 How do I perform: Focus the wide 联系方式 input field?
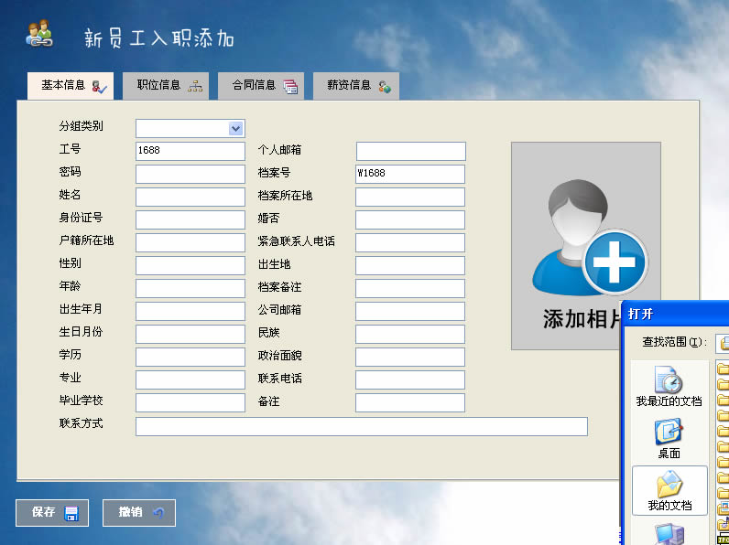(x=362, y=427)
